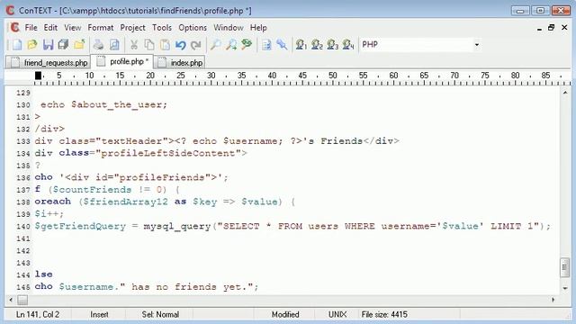
Task: Switch to index.php tab
Action: 180,62
